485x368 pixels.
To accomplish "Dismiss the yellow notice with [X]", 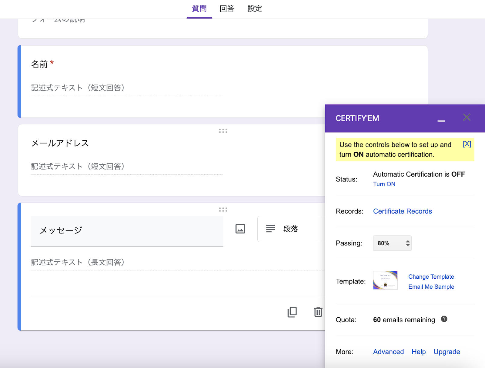I will pyautogui.click(x=467, y=144).
